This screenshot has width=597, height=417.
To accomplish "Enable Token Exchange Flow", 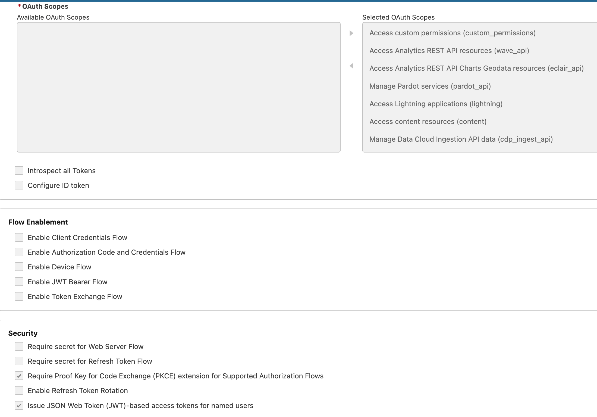I will click(19, 296).
